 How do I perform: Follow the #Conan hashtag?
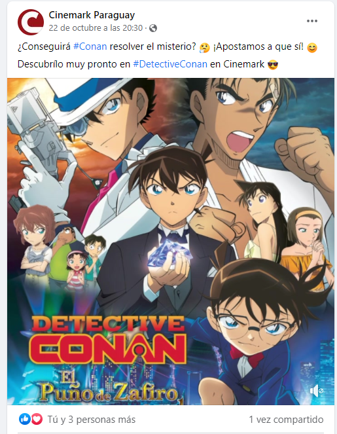90,46
